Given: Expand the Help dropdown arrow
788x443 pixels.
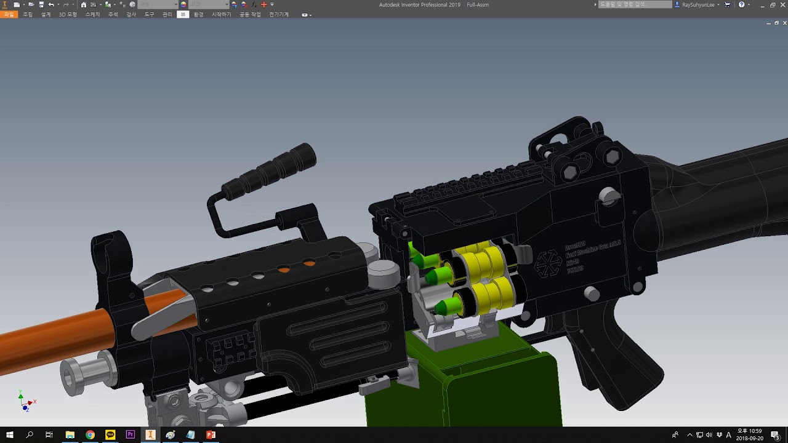Looking at the screenshot, I should (x=749, y=4).
